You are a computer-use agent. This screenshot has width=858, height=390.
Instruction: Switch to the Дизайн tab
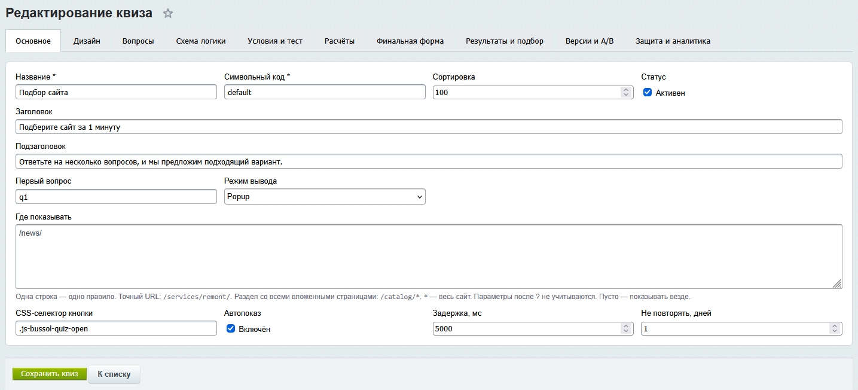pyautogui.click(x=87, y=41)
